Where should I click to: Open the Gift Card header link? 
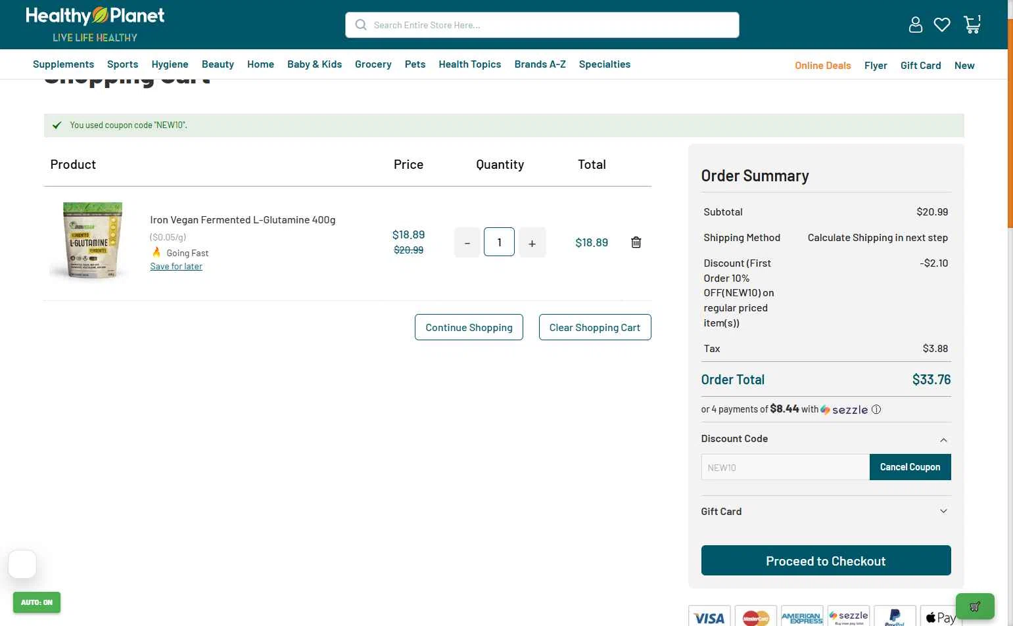tap(920, 66)
